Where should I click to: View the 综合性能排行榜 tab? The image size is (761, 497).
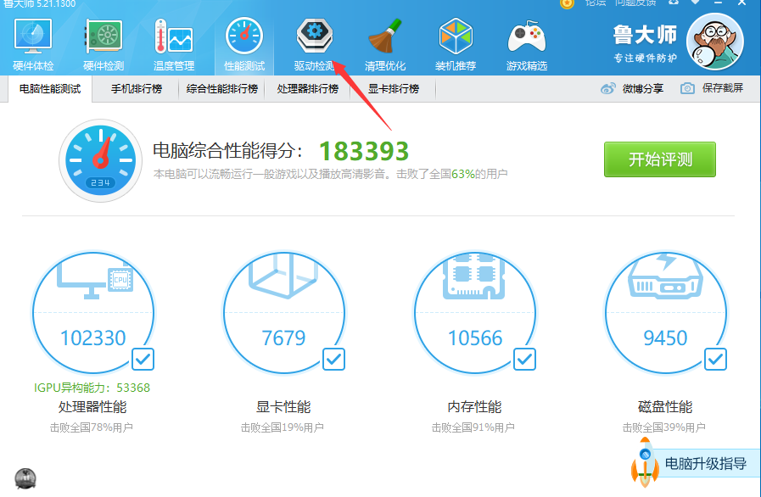220,88
